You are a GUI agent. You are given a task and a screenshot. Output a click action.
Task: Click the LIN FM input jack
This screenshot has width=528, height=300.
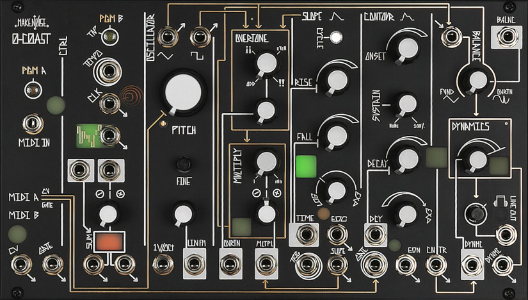point(195,264)
